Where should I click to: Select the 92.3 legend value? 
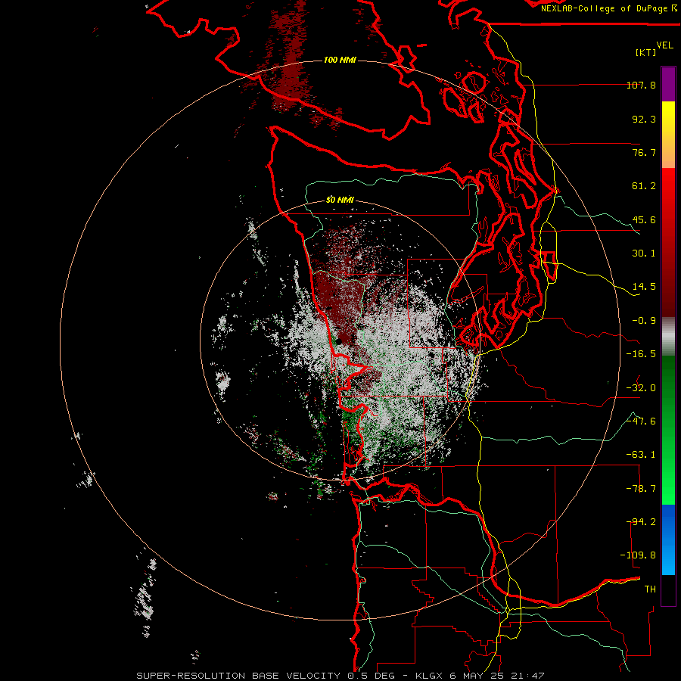coord(644,119)
